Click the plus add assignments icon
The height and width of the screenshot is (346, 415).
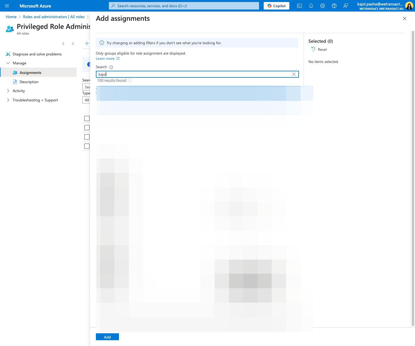pos(87,43)
